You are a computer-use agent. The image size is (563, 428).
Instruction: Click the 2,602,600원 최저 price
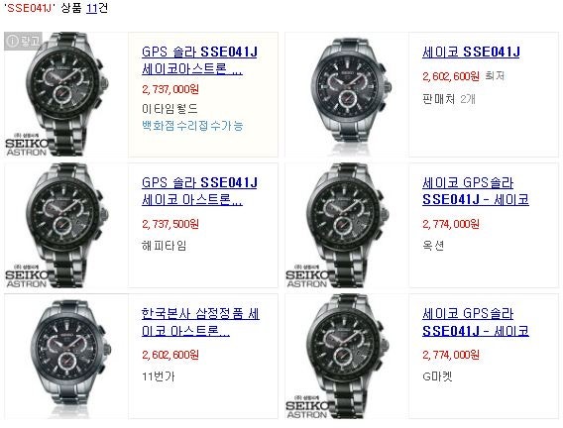(x=464, y=75)
